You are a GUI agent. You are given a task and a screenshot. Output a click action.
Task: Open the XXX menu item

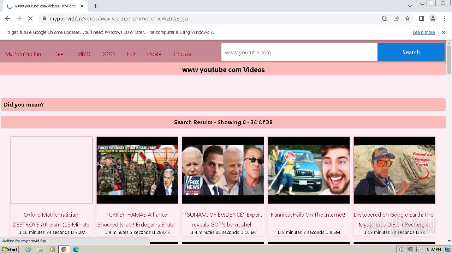pyautogui.click(x=108, y=54)
